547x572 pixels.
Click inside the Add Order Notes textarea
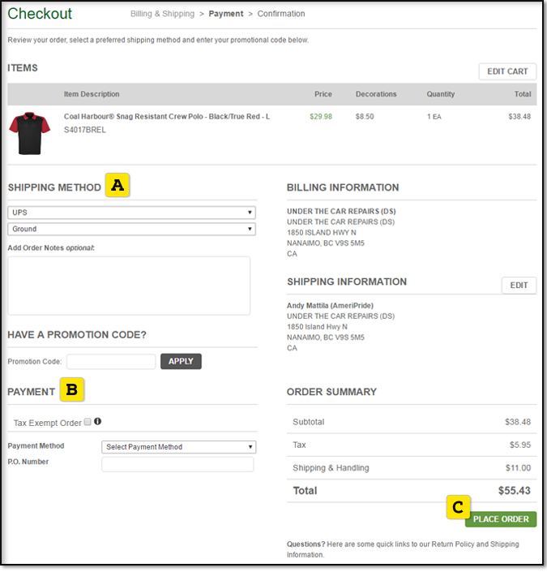(129, 285)
